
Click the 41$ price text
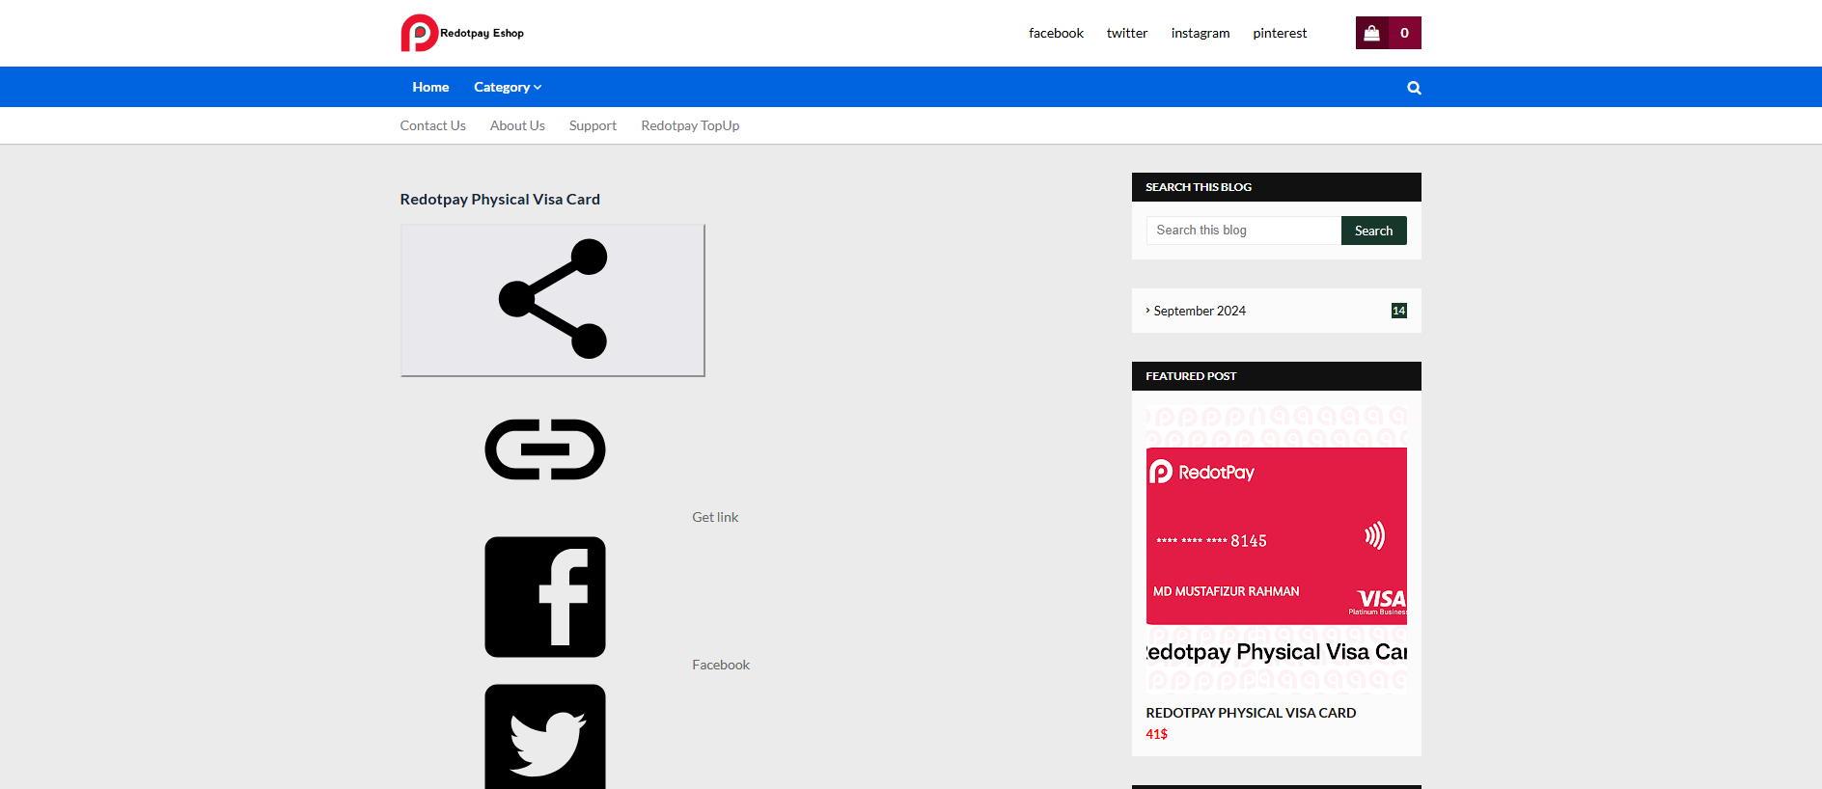click(1156, 734)
